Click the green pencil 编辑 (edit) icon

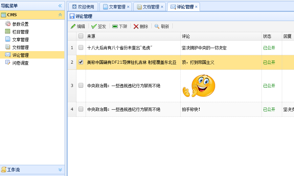pos(73,26)
